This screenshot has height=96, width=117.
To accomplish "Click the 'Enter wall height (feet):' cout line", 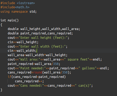I will click(x=39, y=38).
